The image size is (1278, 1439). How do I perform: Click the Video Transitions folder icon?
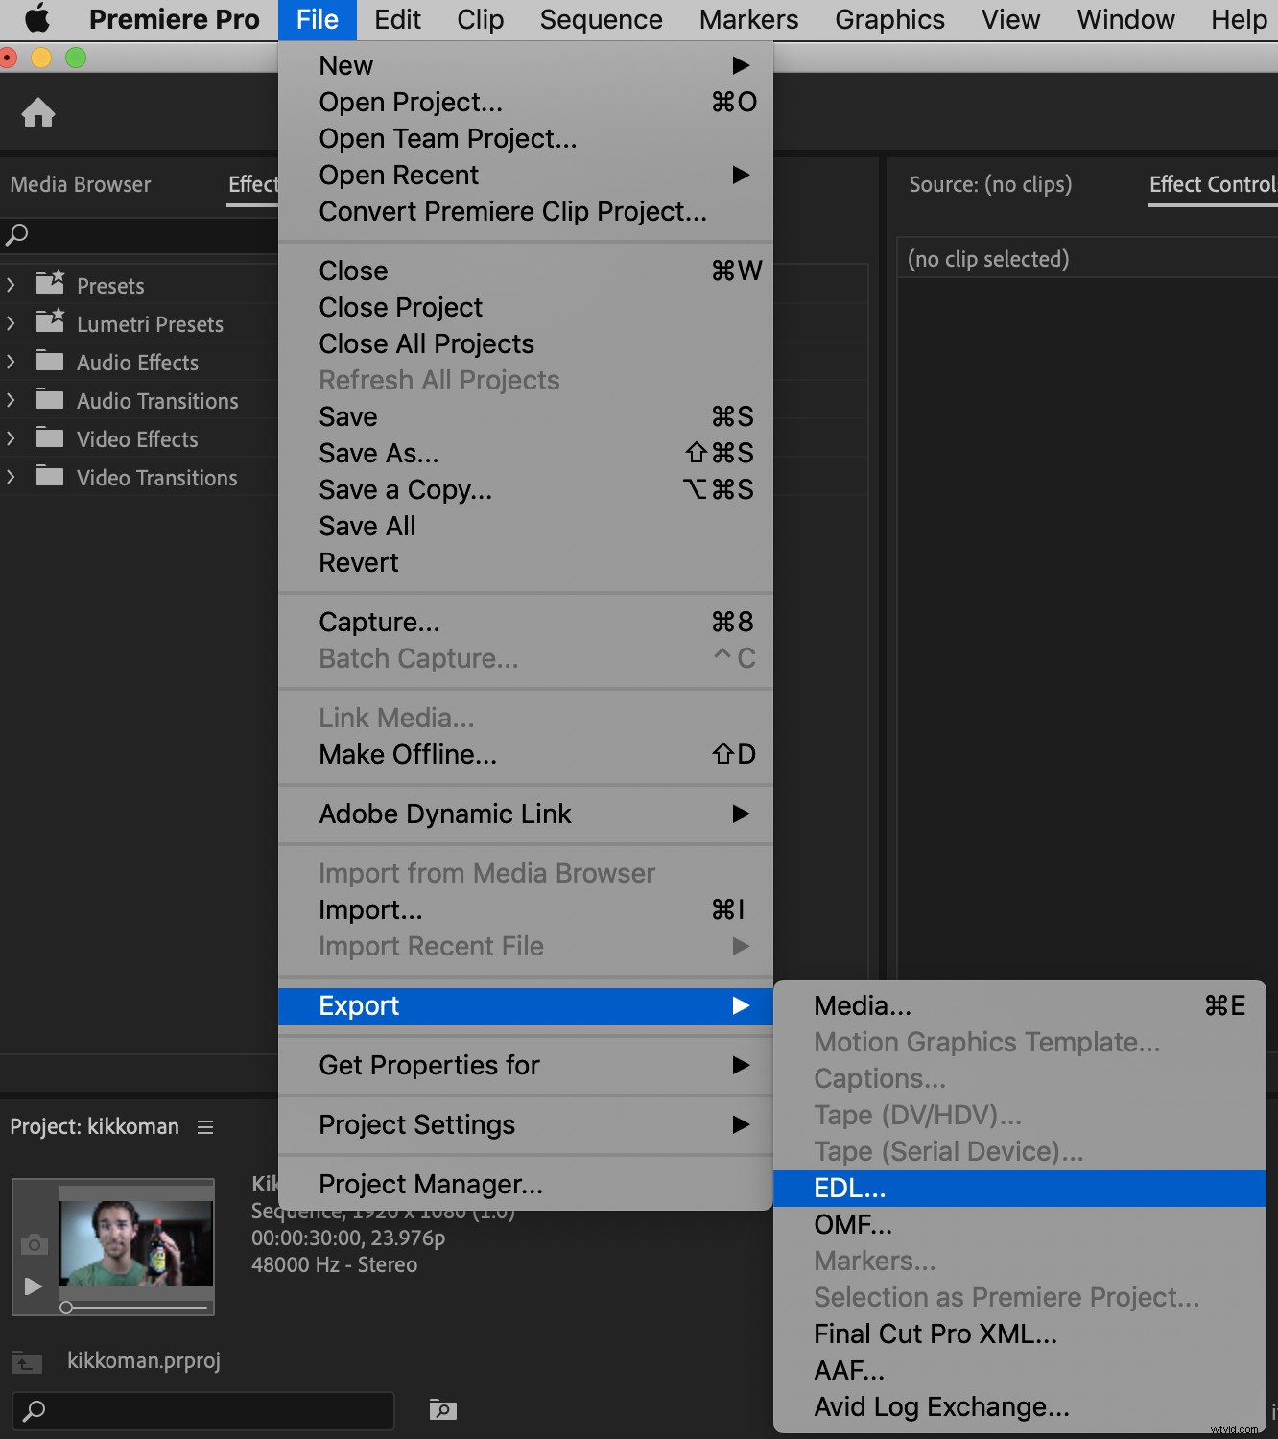click(x=50, y=477)
